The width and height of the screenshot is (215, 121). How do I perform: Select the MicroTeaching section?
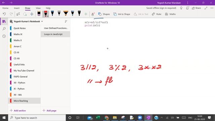(x=25, y=101)
